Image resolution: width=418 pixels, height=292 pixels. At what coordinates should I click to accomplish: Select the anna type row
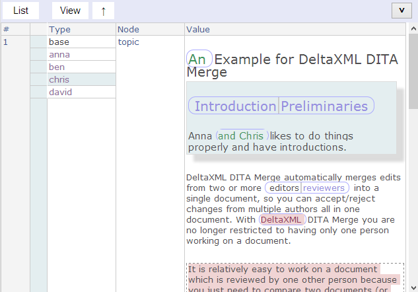pos(81,54)
